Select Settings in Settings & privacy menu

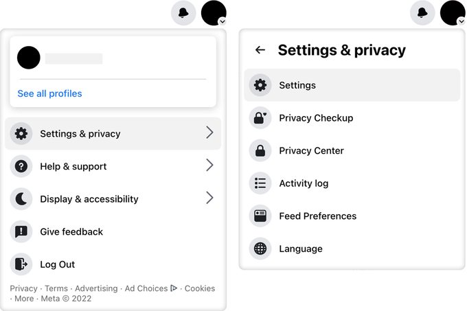coord(297,85)
